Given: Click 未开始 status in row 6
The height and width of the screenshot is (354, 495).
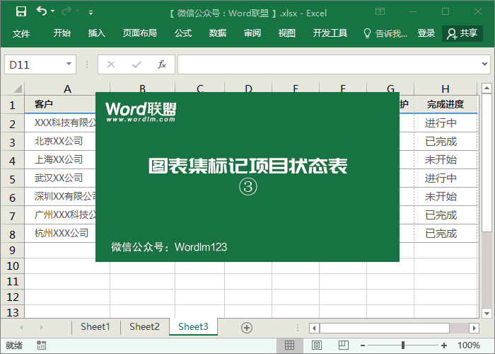Looking at the screenshot, I should (441, 197).
